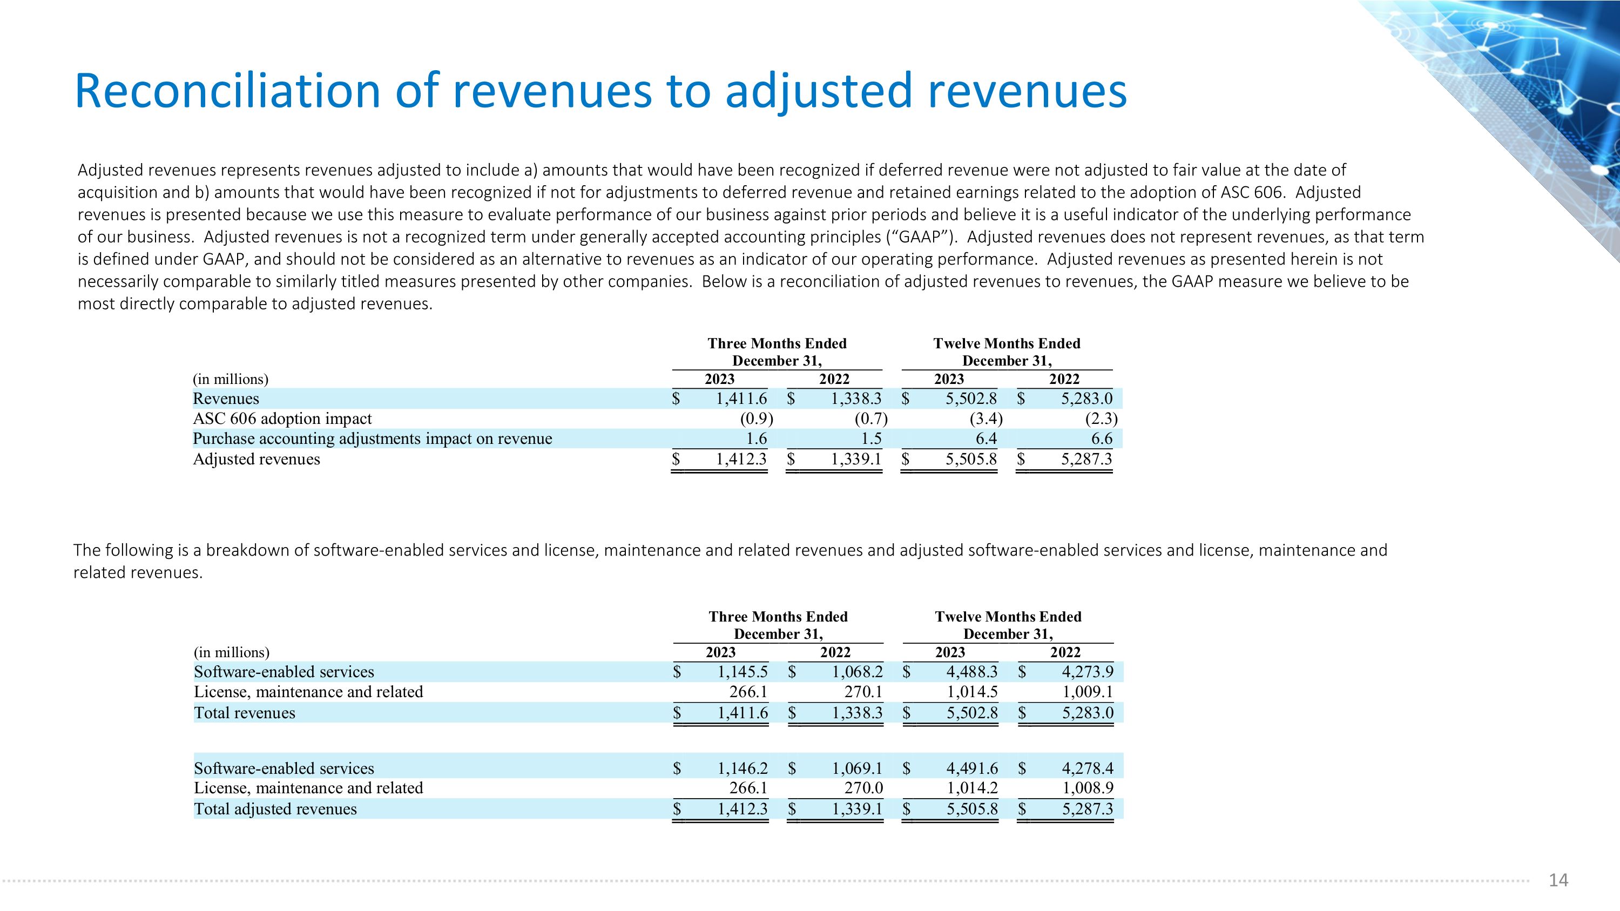Click Twelve Months Ended header in top table
The image size is (1620, 911).
click(x=1007, y=352)
